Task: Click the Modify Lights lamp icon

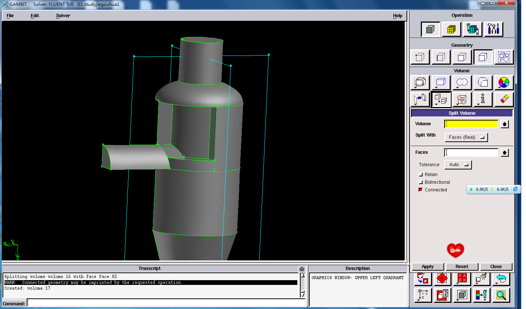Action: pos(481,279)
